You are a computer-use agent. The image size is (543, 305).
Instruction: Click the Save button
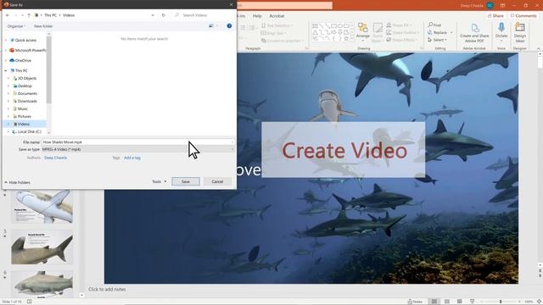(x=186, y=181)
